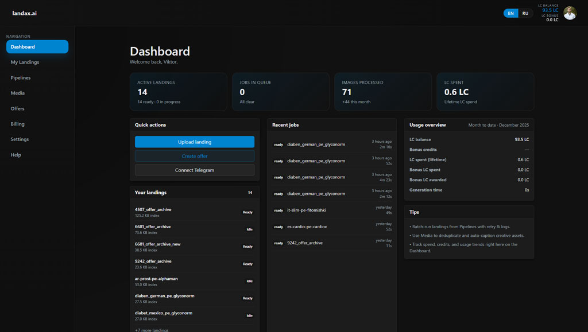
Task: Open the Media page
Action: tap(17, 93)
